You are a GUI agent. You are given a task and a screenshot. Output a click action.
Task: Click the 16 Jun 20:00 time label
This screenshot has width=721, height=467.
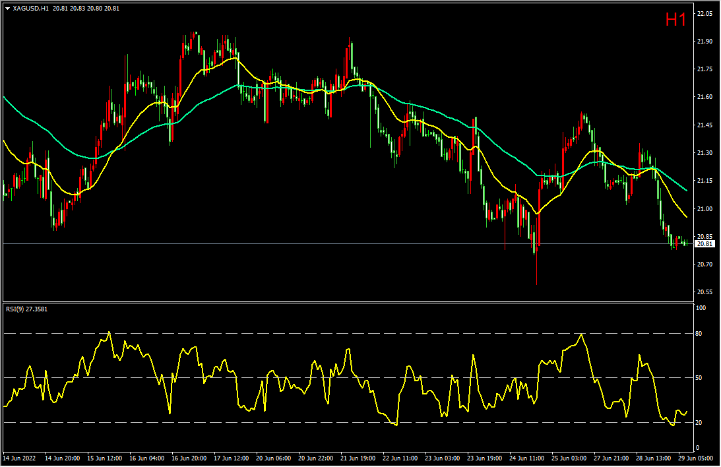(189, 458)
